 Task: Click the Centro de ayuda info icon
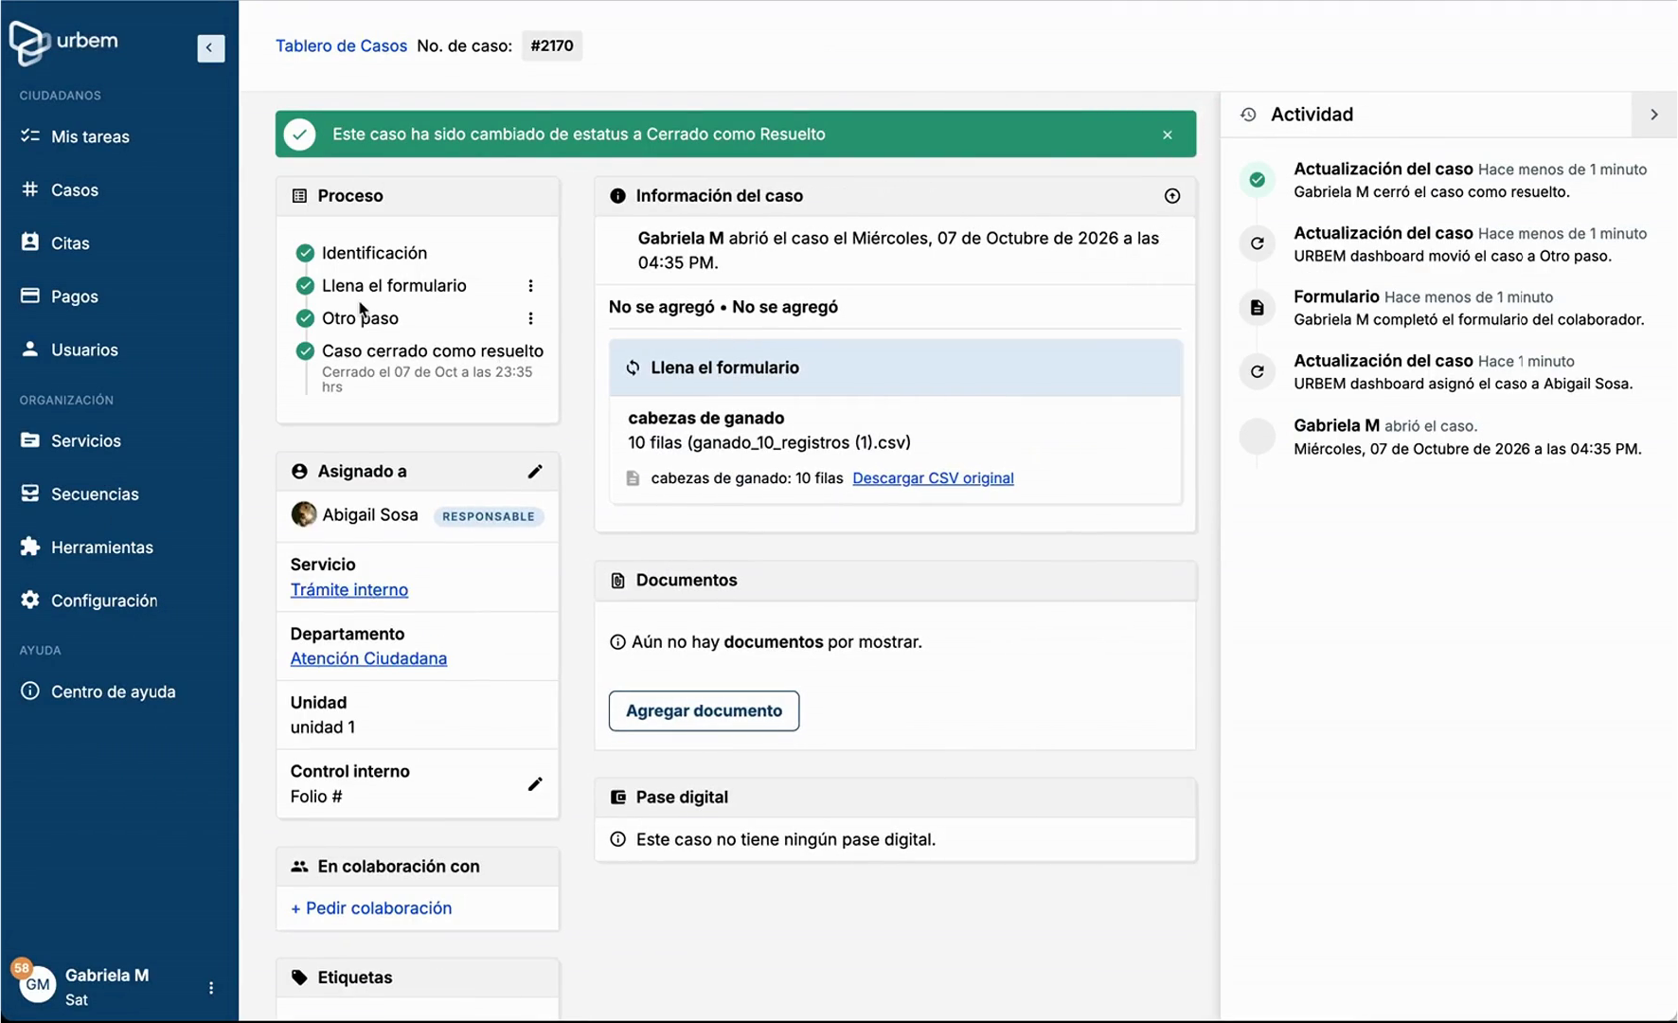(30, 691)
